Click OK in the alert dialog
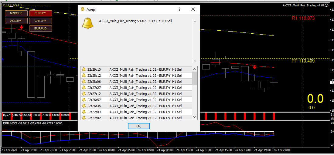Viewport: 334px width, 155px height. click(x=139, y=126)
